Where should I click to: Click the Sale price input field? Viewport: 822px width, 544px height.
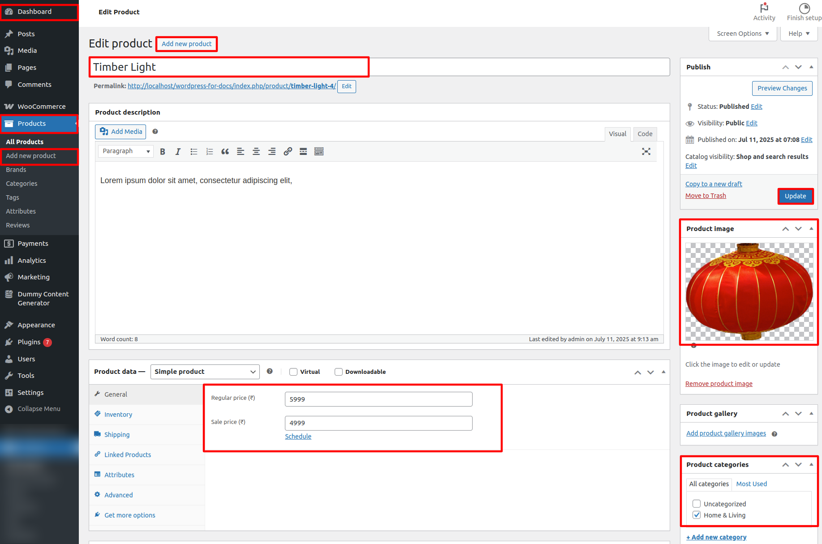[378, 423]
